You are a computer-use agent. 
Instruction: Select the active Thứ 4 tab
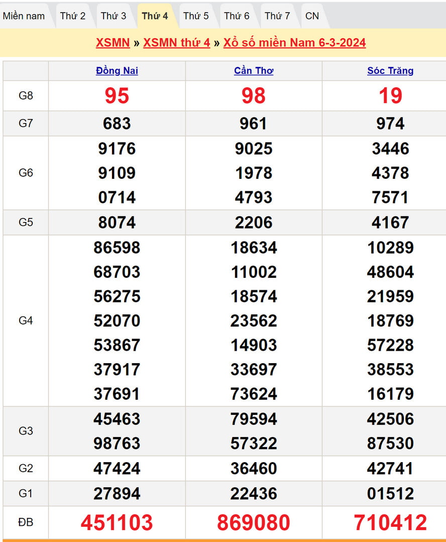point(155,16)
